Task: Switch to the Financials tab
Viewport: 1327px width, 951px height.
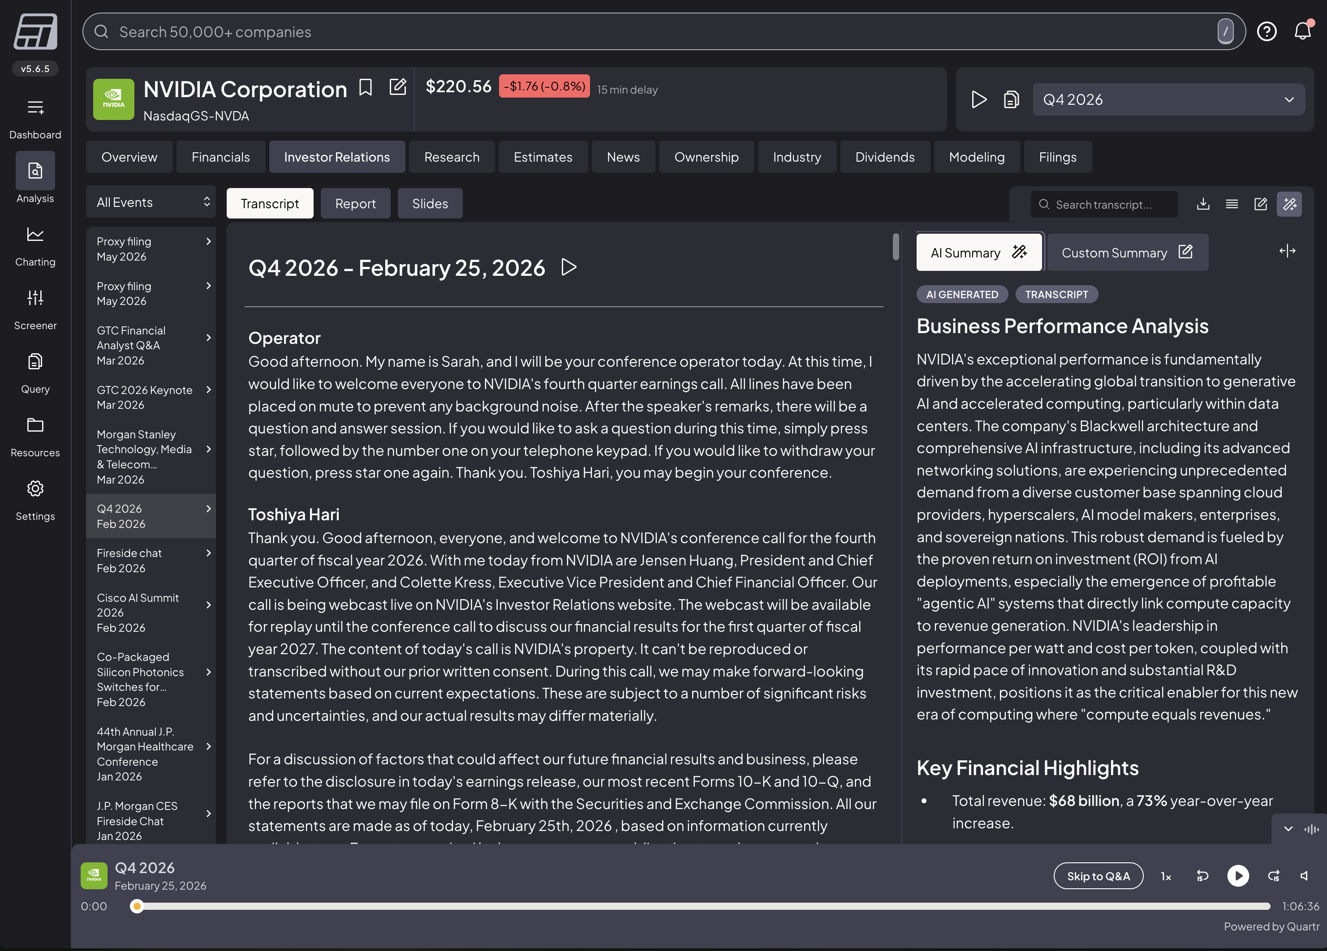Action: click(220, 157)
